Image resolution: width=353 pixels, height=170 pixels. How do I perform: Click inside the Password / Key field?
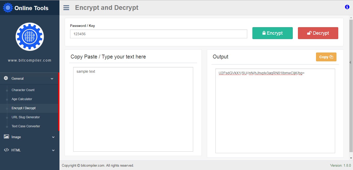point(158,34)
